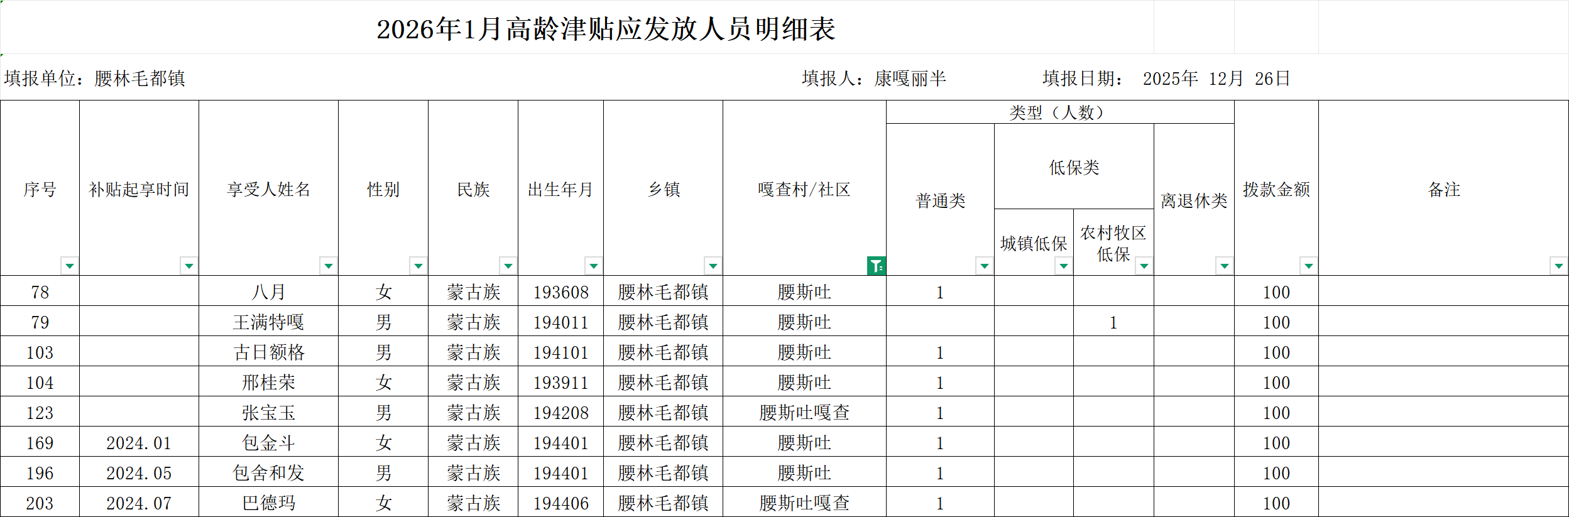Image resolution: width=1569 pixels, height=517 pixels.
Task: Expand the 农村牧区低保 filter arrow
Action: [1144, 266]
